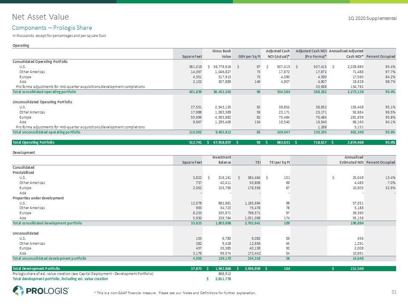The height and width of the screenshot is (306, 408).
Task: Select 'Annualized Adjusted Cash NOI*' column header
Action: pyautogui.click(x=346, y=54)
